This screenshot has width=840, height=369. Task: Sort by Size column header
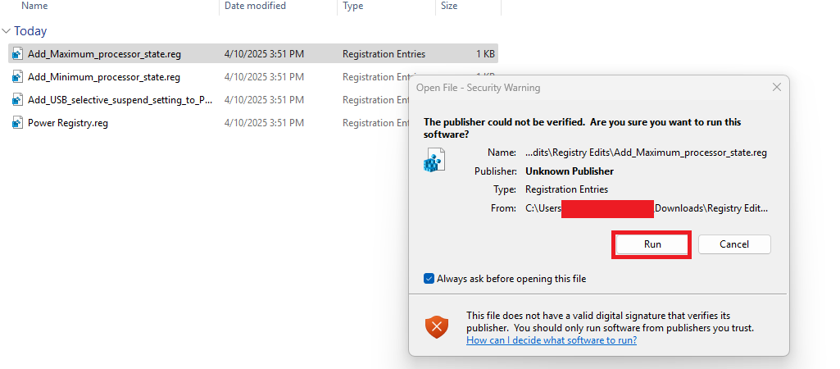tap(449, 6)
